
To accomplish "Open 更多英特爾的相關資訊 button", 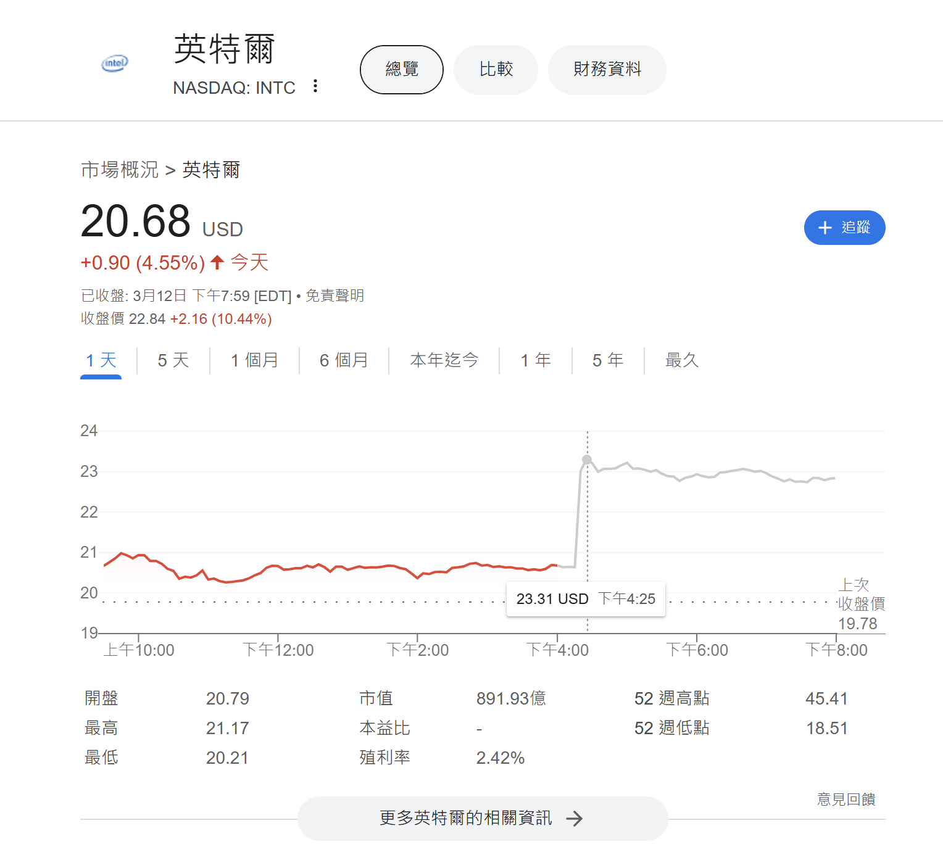I will coord(483,819).
